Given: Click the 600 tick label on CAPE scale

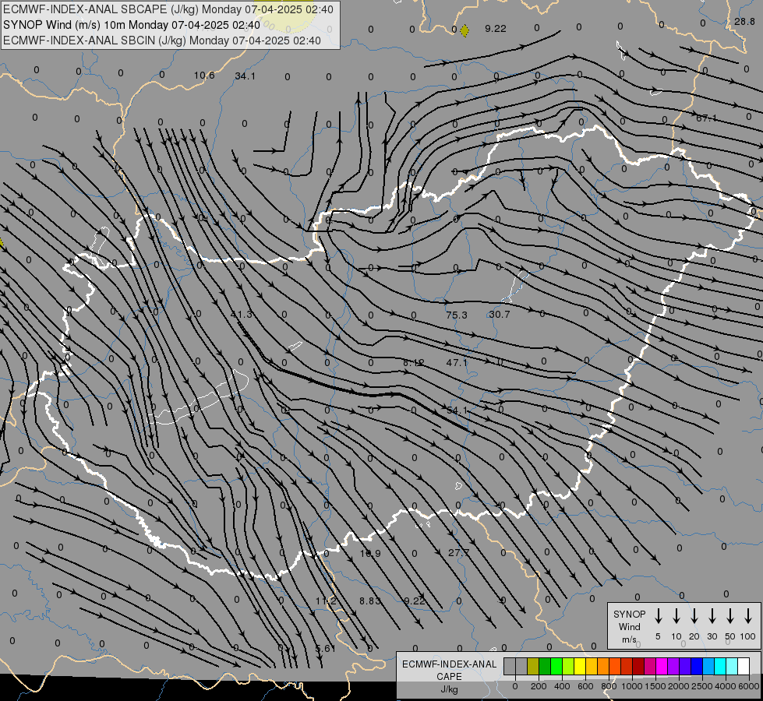Looking at the screenshot, I should (x=585, y=686).
